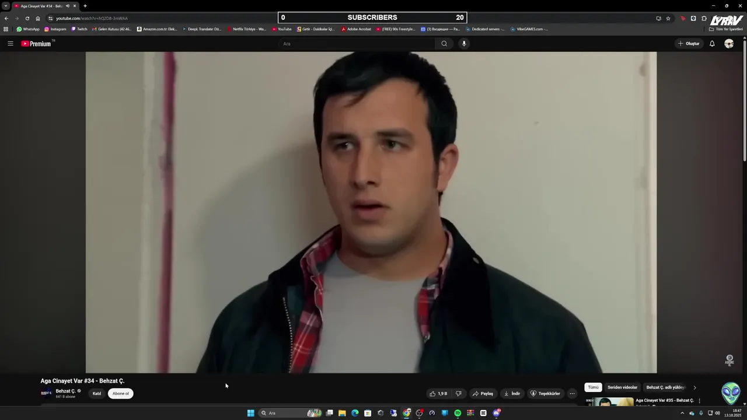Select the Tümü filter chip
The image size is (747, 420).
click(593, 387)
